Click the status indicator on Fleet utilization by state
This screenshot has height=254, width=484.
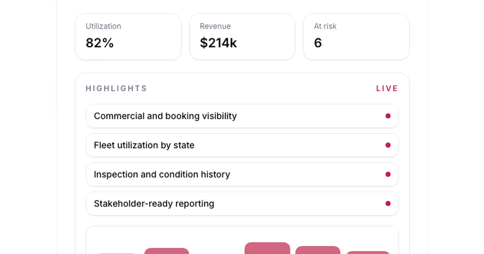[388, 145]
